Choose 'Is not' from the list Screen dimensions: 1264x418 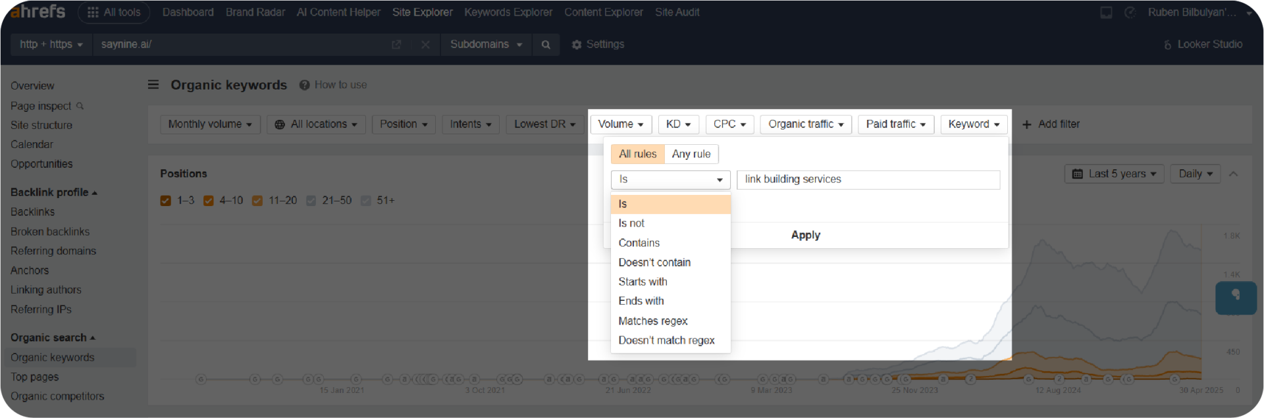(x=670, y=224)
